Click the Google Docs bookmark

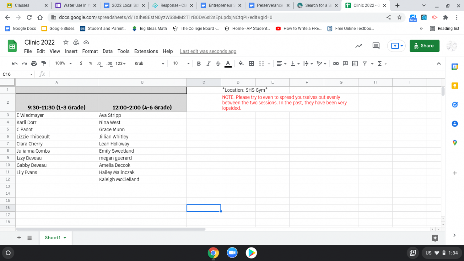(21, 29)
